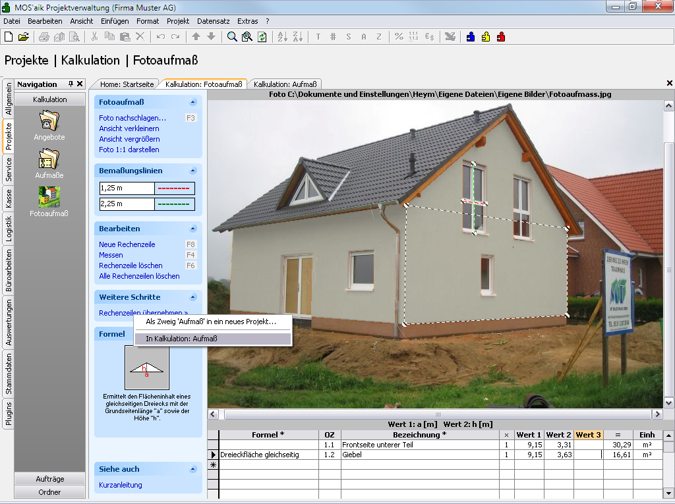Select the Stammdaten vertical side tab

[9, 374]
